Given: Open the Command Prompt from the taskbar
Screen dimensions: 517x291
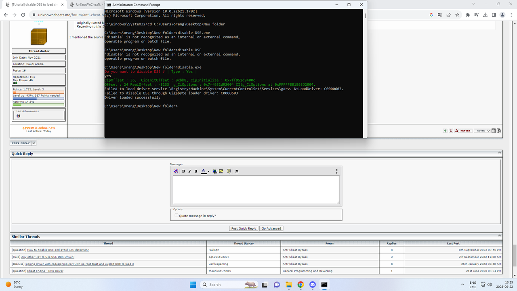Looking at the screenshot, I should pyautogui.click(x=324, y=285).
